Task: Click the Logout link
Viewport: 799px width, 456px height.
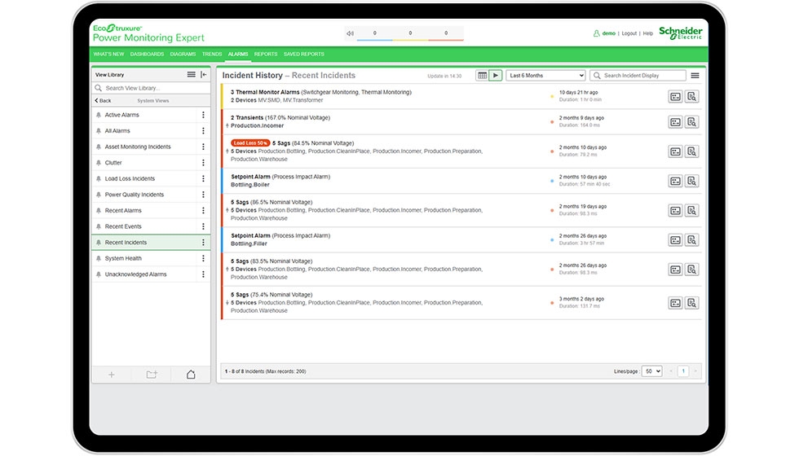Action: click(x=629, y=33)
